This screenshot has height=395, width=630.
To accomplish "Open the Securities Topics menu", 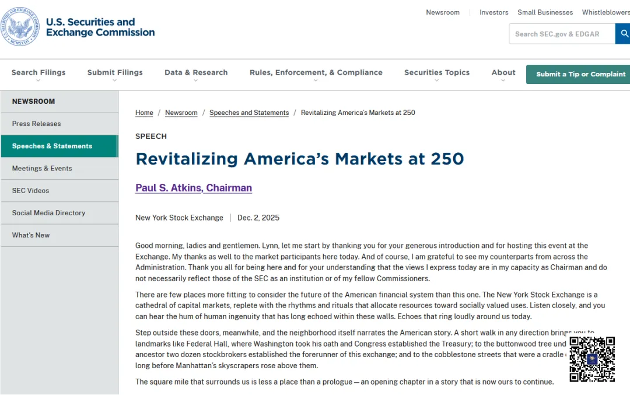I will (436, 73).
